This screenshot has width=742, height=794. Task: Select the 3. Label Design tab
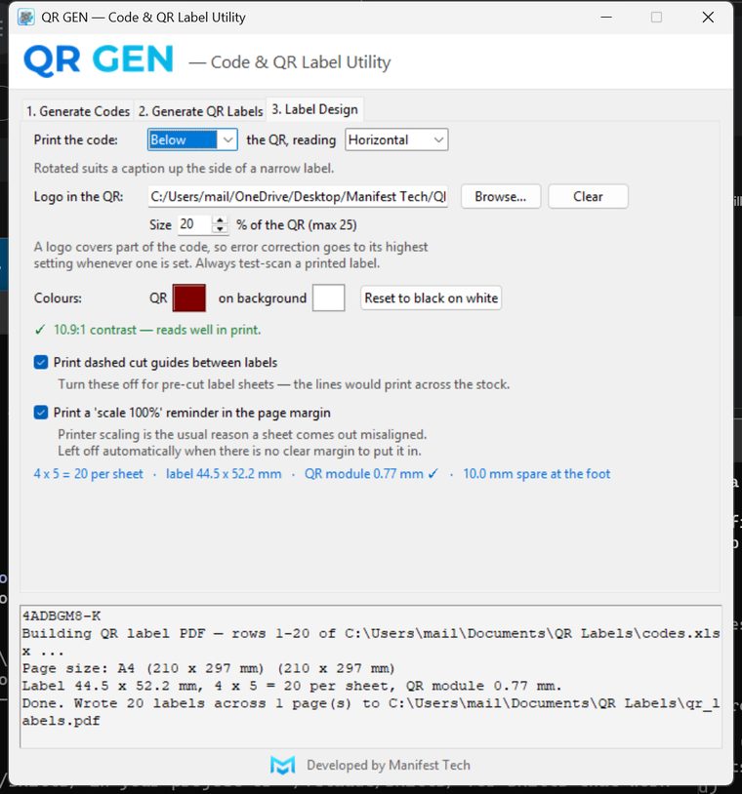click(314, 109)
